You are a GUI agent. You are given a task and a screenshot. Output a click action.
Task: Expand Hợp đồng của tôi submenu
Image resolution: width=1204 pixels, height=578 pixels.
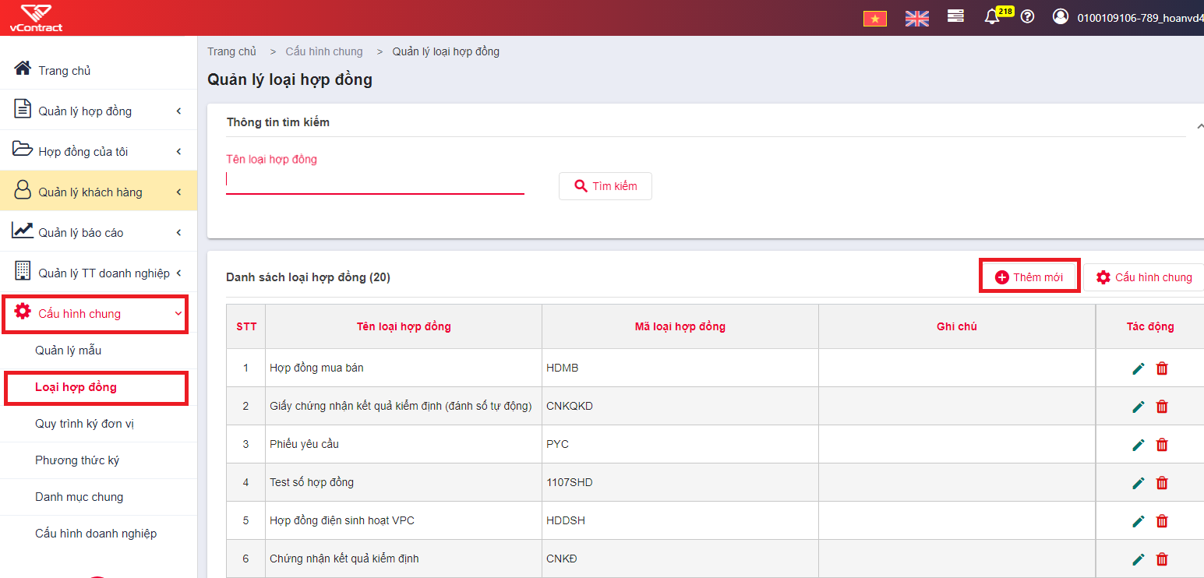click(x=98, y=151)
